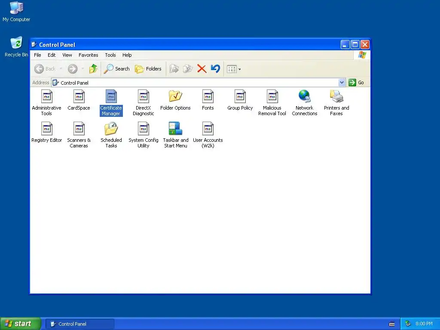Open the Search pane
440x330 pixels.
[117, 69]
